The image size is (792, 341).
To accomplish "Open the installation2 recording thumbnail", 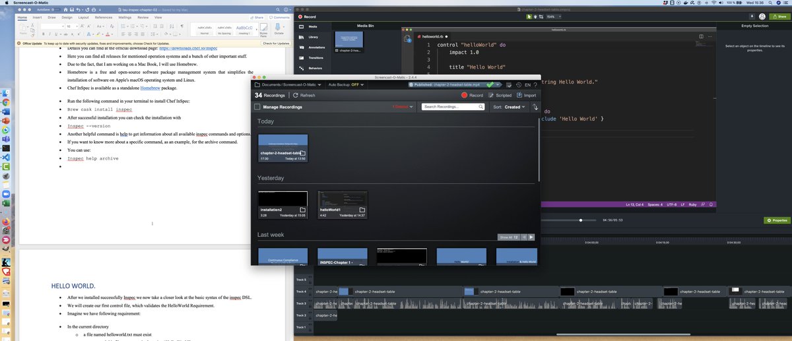I will tap(282, 204).
